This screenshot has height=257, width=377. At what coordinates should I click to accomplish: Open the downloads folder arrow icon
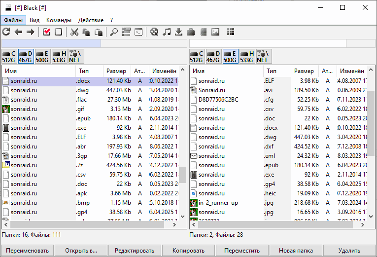178,32
